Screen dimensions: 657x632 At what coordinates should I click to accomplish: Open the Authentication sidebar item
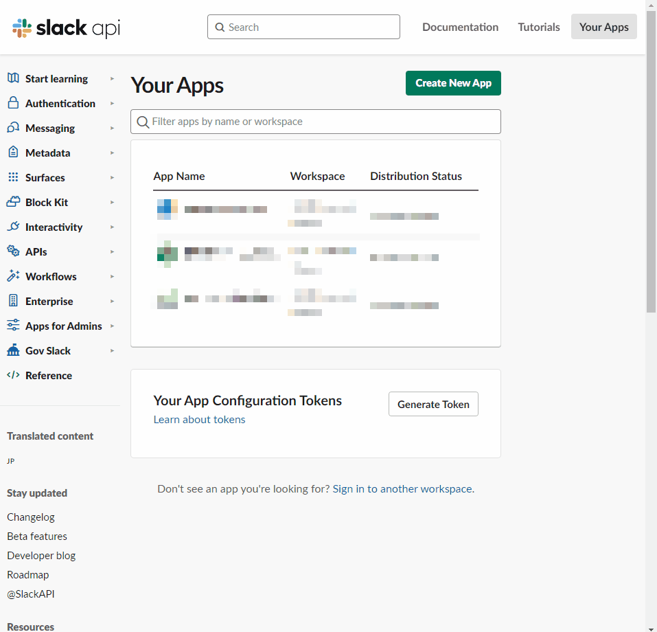tap(60, 103)
